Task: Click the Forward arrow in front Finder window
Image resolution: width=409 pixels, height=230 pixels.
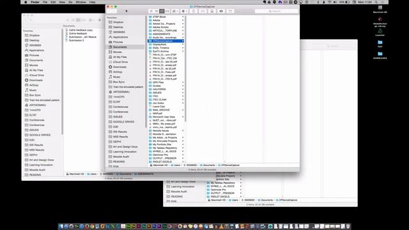Action: [x=114, y=11]
